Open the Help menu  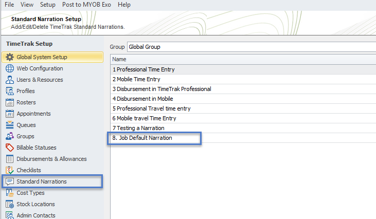[124, 5]
